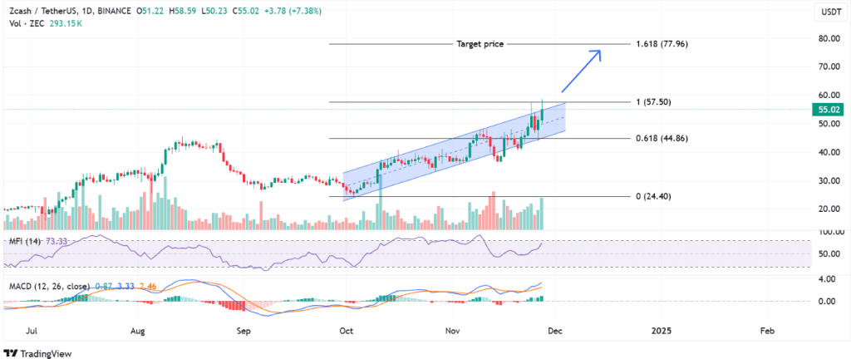Click the 4.00 MACD scale label

[825, 279]
